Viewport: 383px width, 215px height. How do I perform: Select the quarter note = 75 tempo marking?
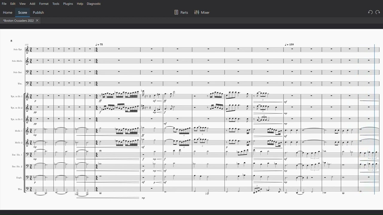pyautogui.click(x=99, y=44)
